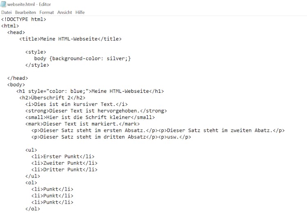Click the opening ol tag line
This screenshot has height=213, width=307.
coord(31,183)
